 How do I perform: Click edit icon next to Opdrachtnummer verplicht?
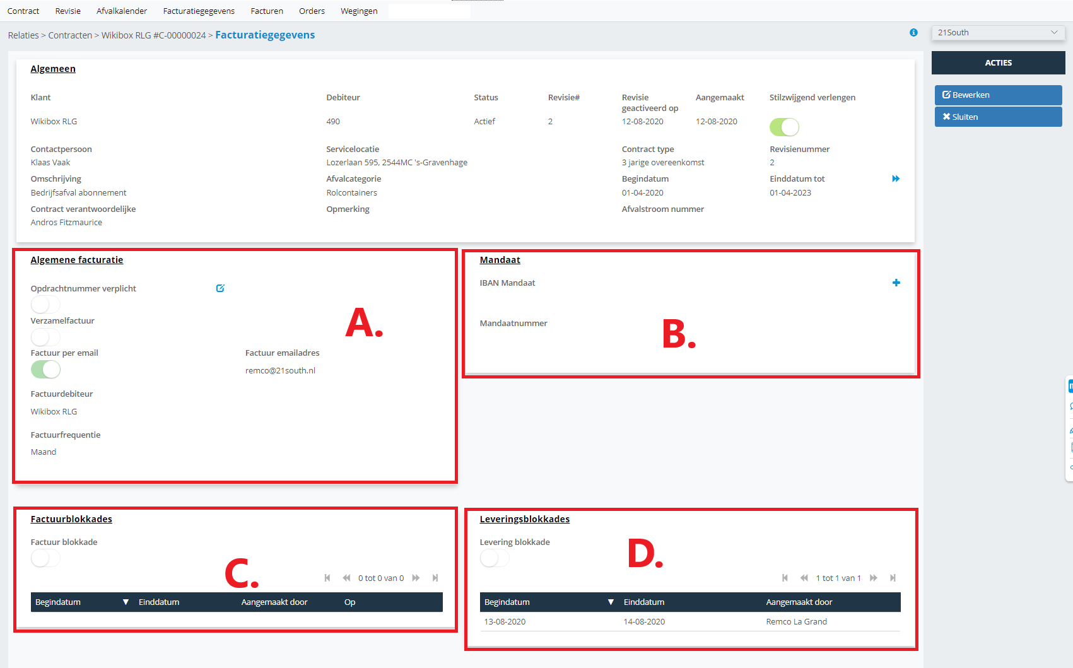[220, 288]
